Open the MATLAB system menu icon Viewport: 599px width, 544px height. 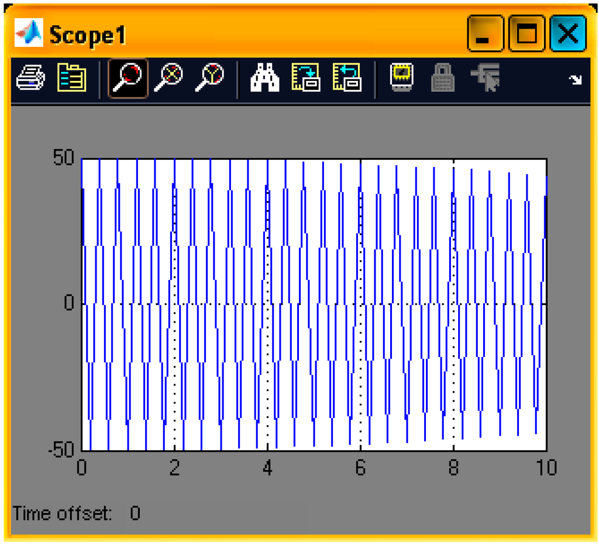pos(29,35)
